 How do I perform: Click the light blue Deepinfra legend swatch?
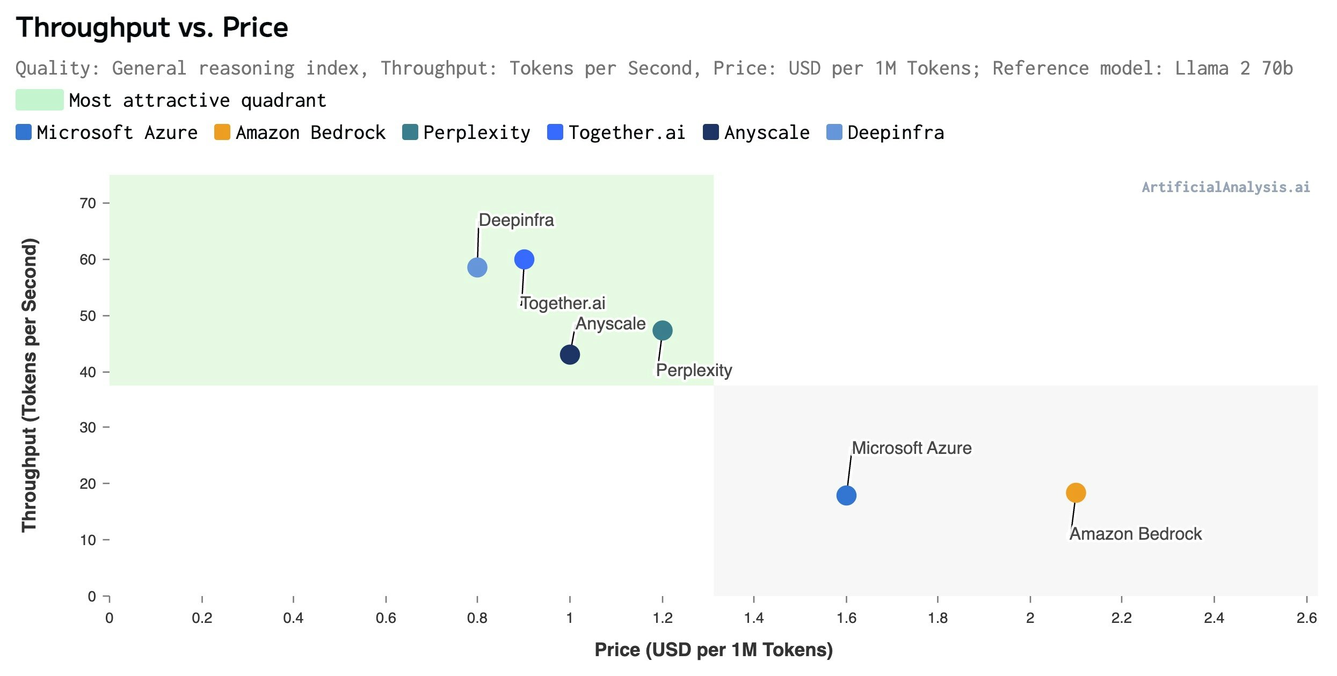(x=834, y=133)
